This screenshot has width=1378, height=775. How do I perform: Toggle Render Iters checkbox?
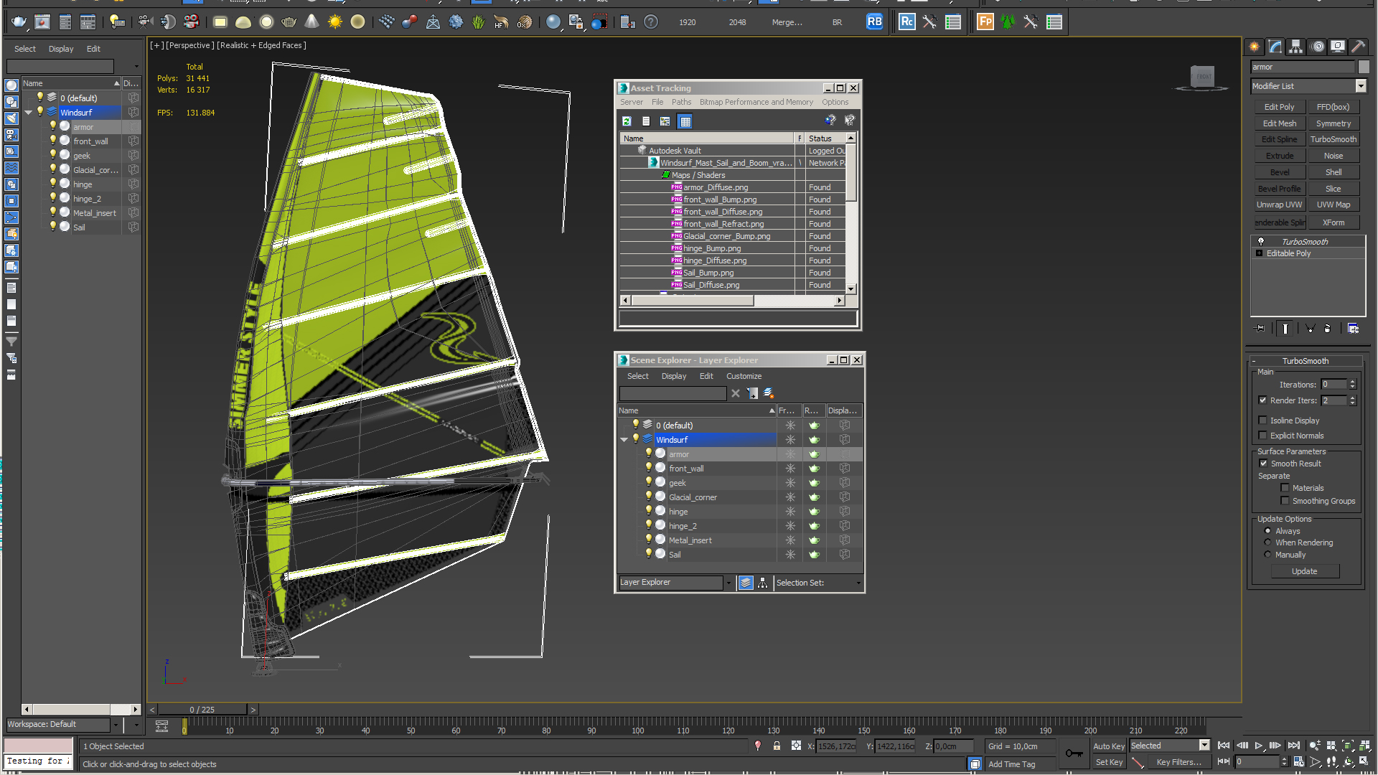1262,400
